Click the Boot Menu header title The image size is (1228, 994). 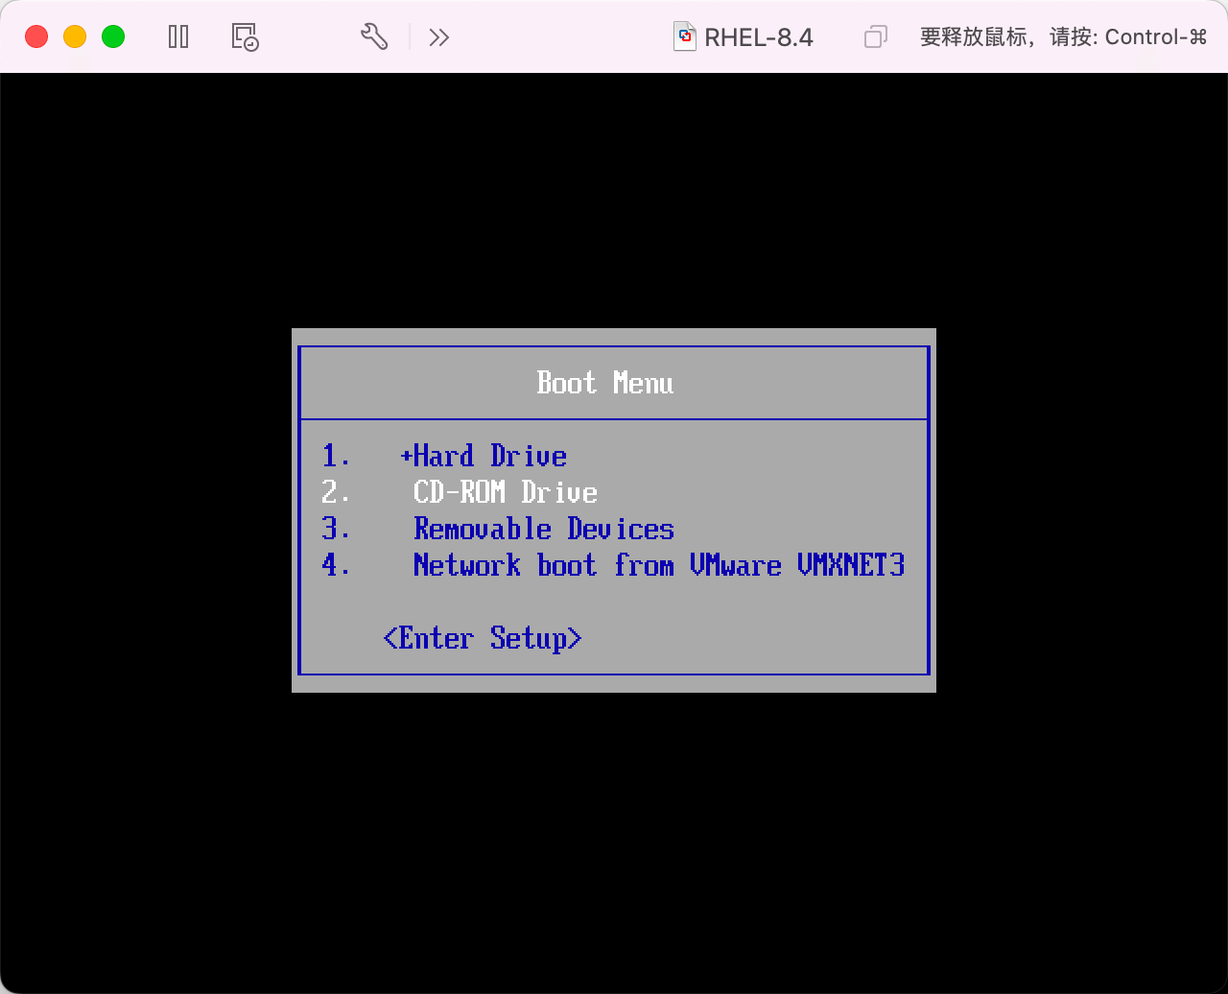tap(604, 383)
